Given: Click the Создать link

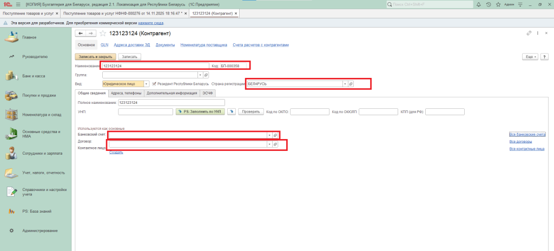Looking at the screenshot, I should pyautogui.click(x=116, y=152).
